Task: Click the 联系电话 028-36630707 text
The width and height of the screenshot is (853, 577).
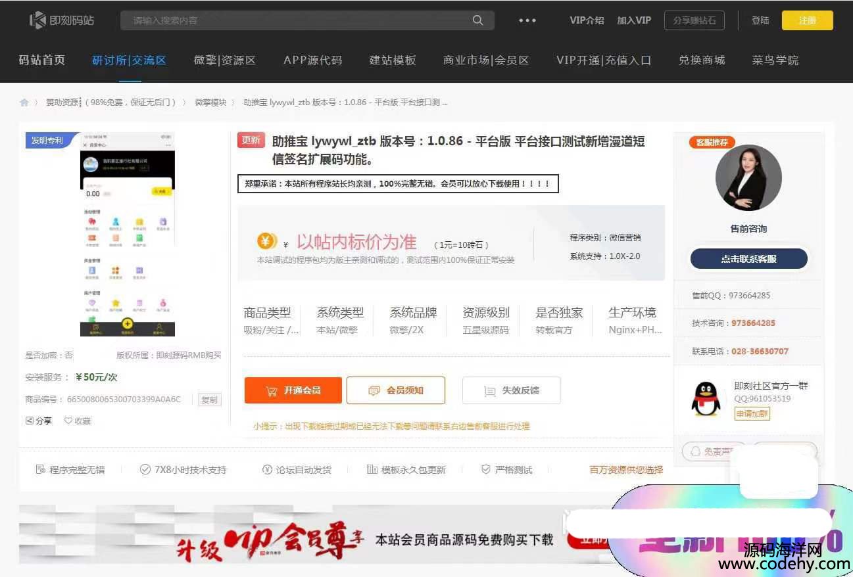Action: (x=740, y=352)
